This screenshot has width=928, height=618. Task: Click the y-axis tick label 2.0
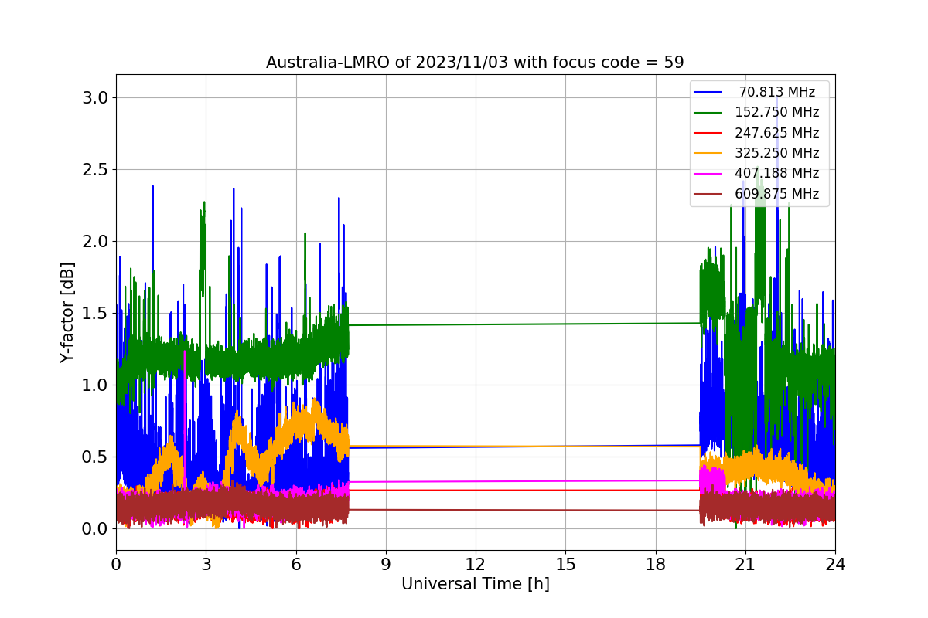[94, 241]
